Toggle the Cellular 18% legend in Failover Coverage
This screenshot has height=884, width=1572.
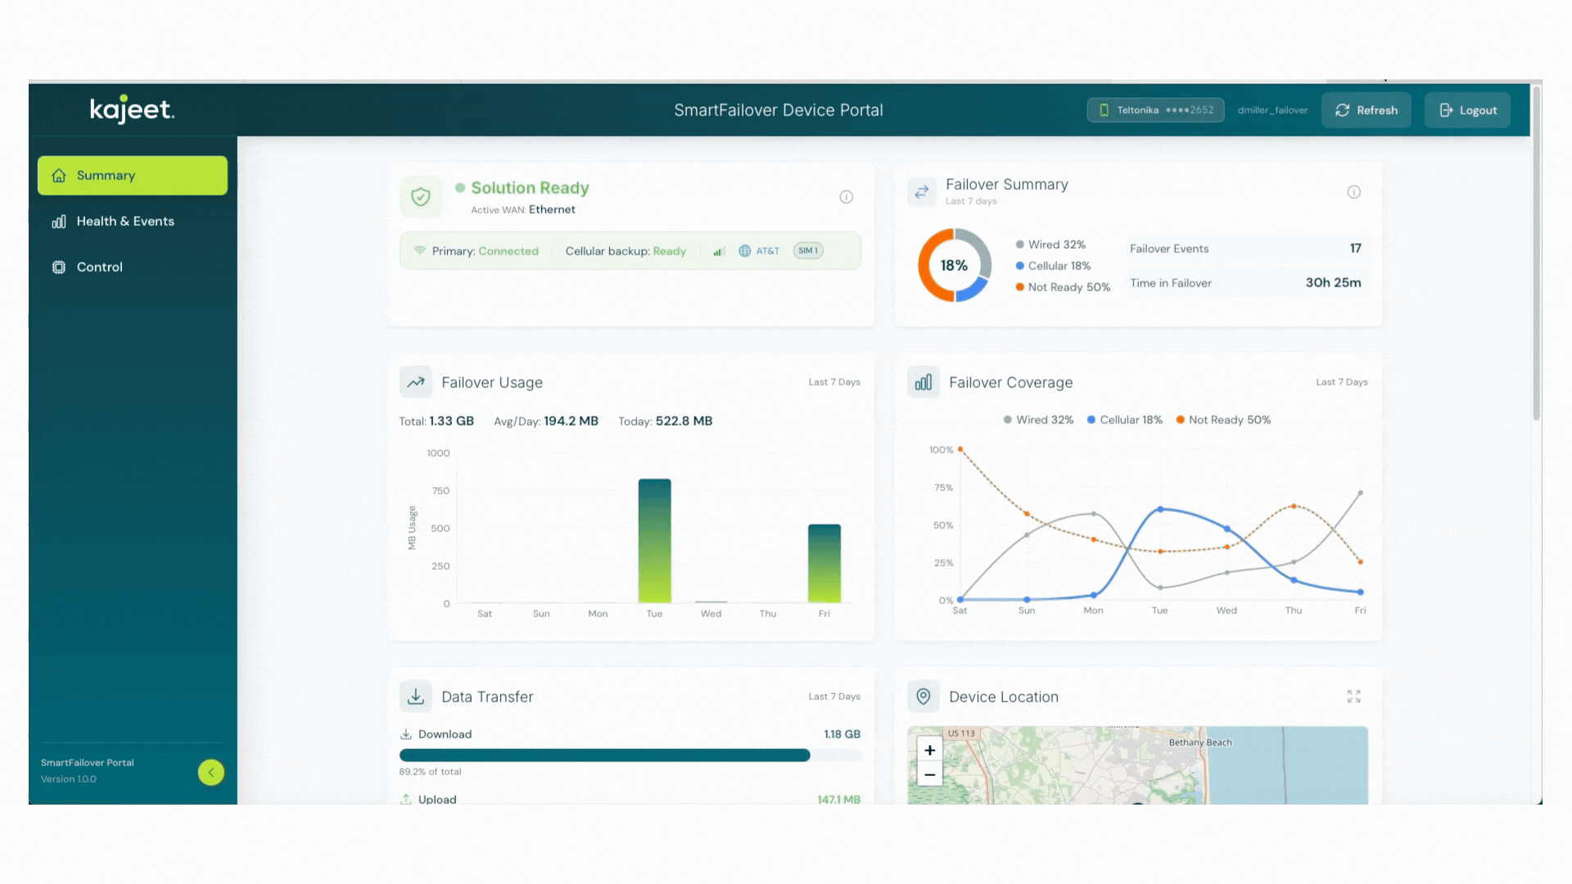[1125, 419]
